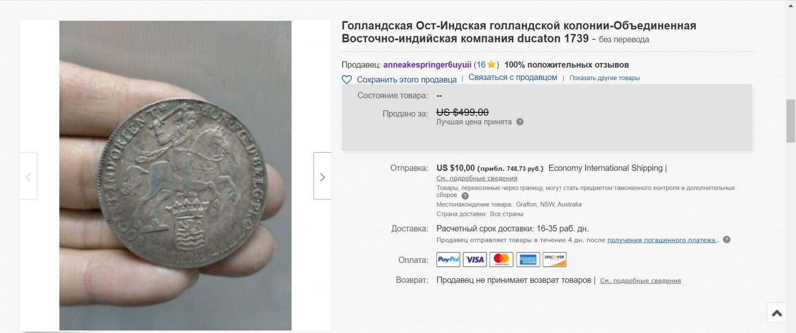This screenshot has height=333, width=796.
Task: Click help icon next to payment clearance link
Action: (x=726, y=240)
